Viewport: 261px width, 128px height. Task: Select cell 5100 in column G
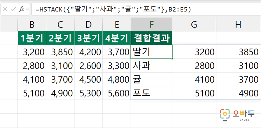tap(194, 93)
